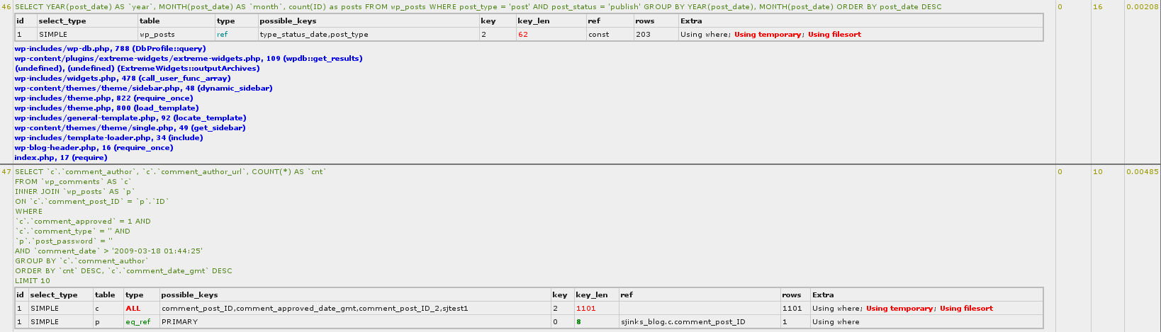Viewport: 1161px width, 332px height.
Task: Click the '`p`.`post_password`' condition line
Action: point(64,241)
